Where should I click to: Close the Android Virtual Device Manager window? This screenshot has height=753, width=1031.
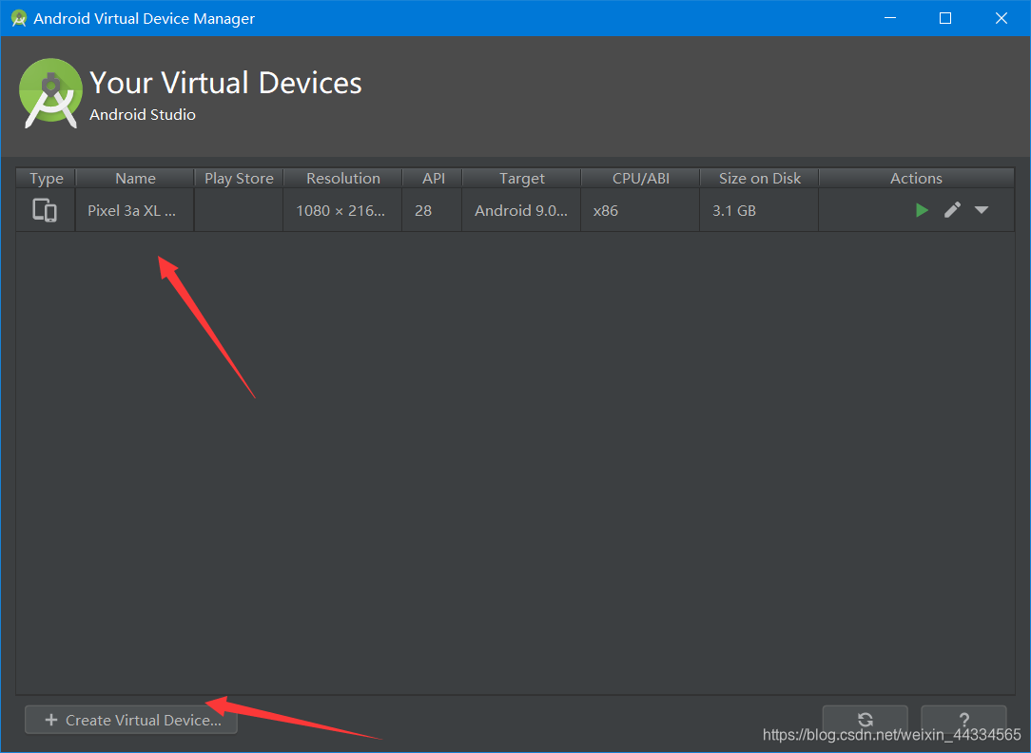tap(1002, 18)
